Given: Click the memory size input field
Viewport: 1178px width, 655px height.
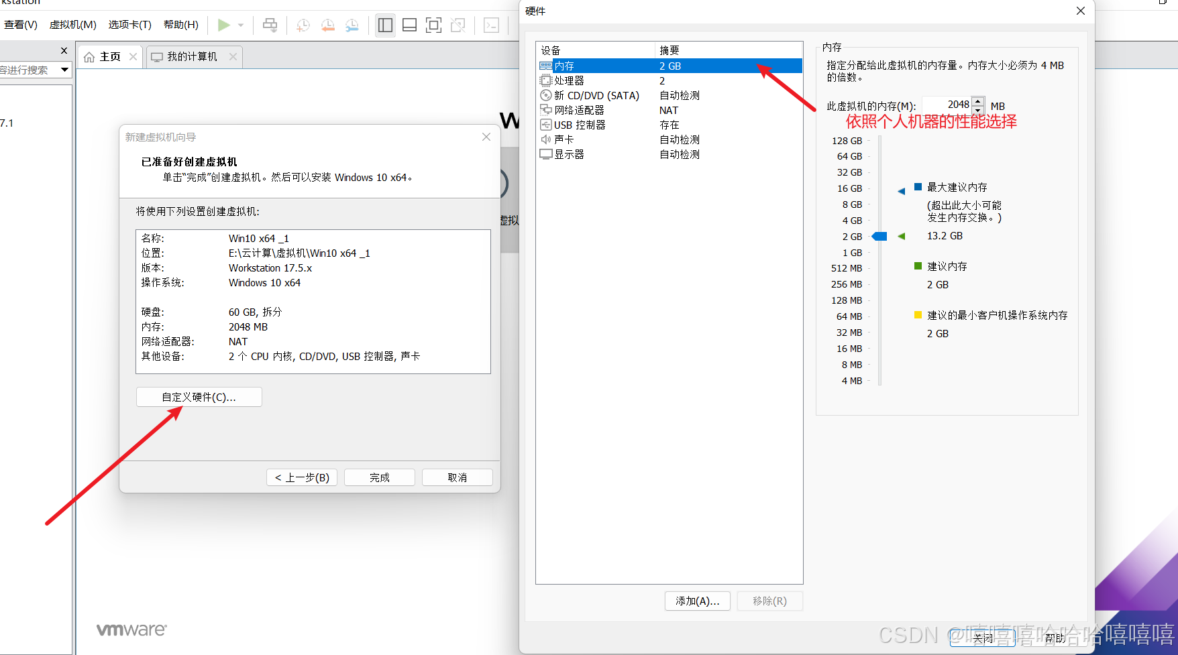Looking at the screenshot, I should 947,105.
